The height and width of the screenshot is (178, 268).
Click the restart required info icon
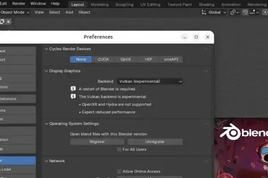point(73,89)
